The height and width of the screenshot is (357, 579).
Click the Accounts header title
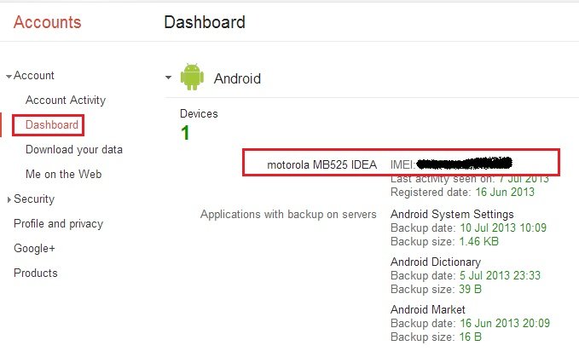point(47,22)
